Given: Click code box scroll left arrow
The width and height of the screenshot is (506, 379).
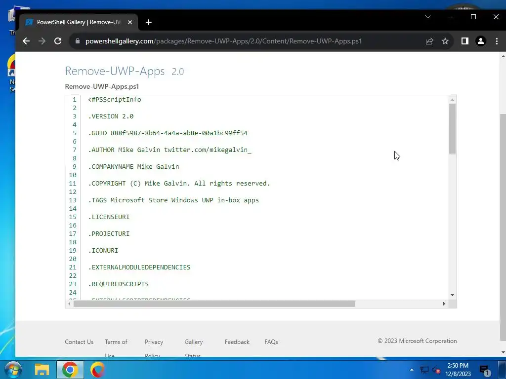Looking at the screenshot, I should [69, 303].
